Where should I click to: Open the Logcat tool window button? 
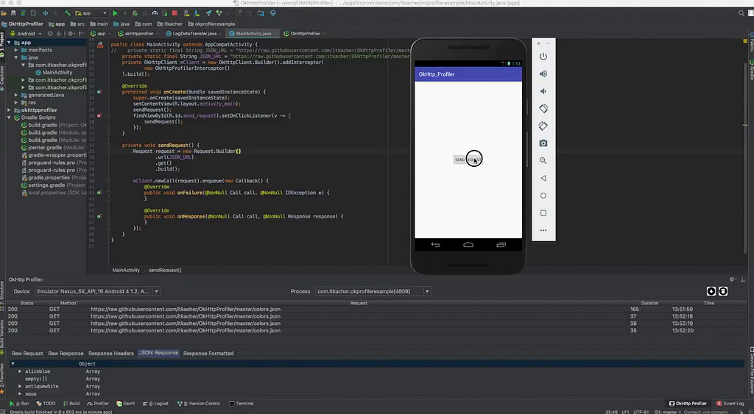(x=156, y=404)
